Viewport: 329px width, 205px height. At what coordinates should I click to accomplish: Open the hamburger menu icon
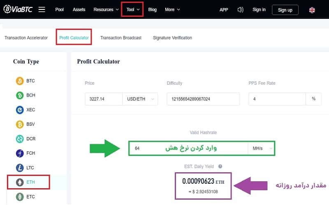[42, 9]
